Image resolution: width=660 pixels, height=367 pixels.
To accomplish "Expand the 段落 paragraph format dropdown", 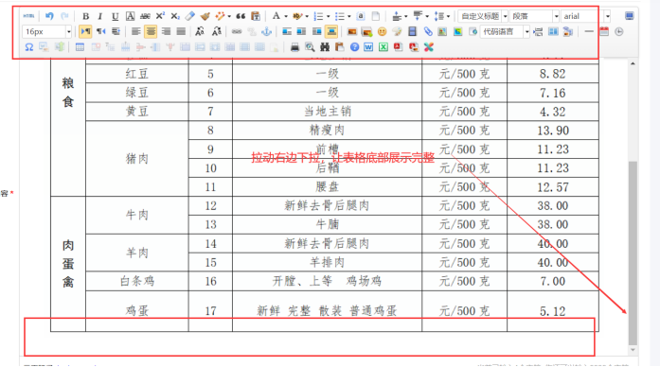I will coord(534,16).
